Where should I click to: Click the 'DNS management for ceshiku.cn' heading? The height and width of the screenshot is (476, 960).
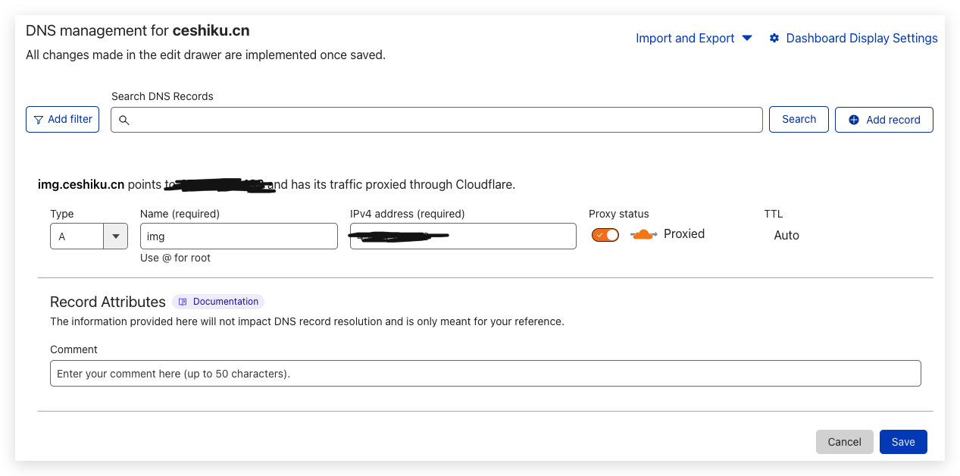pos(138,31)
